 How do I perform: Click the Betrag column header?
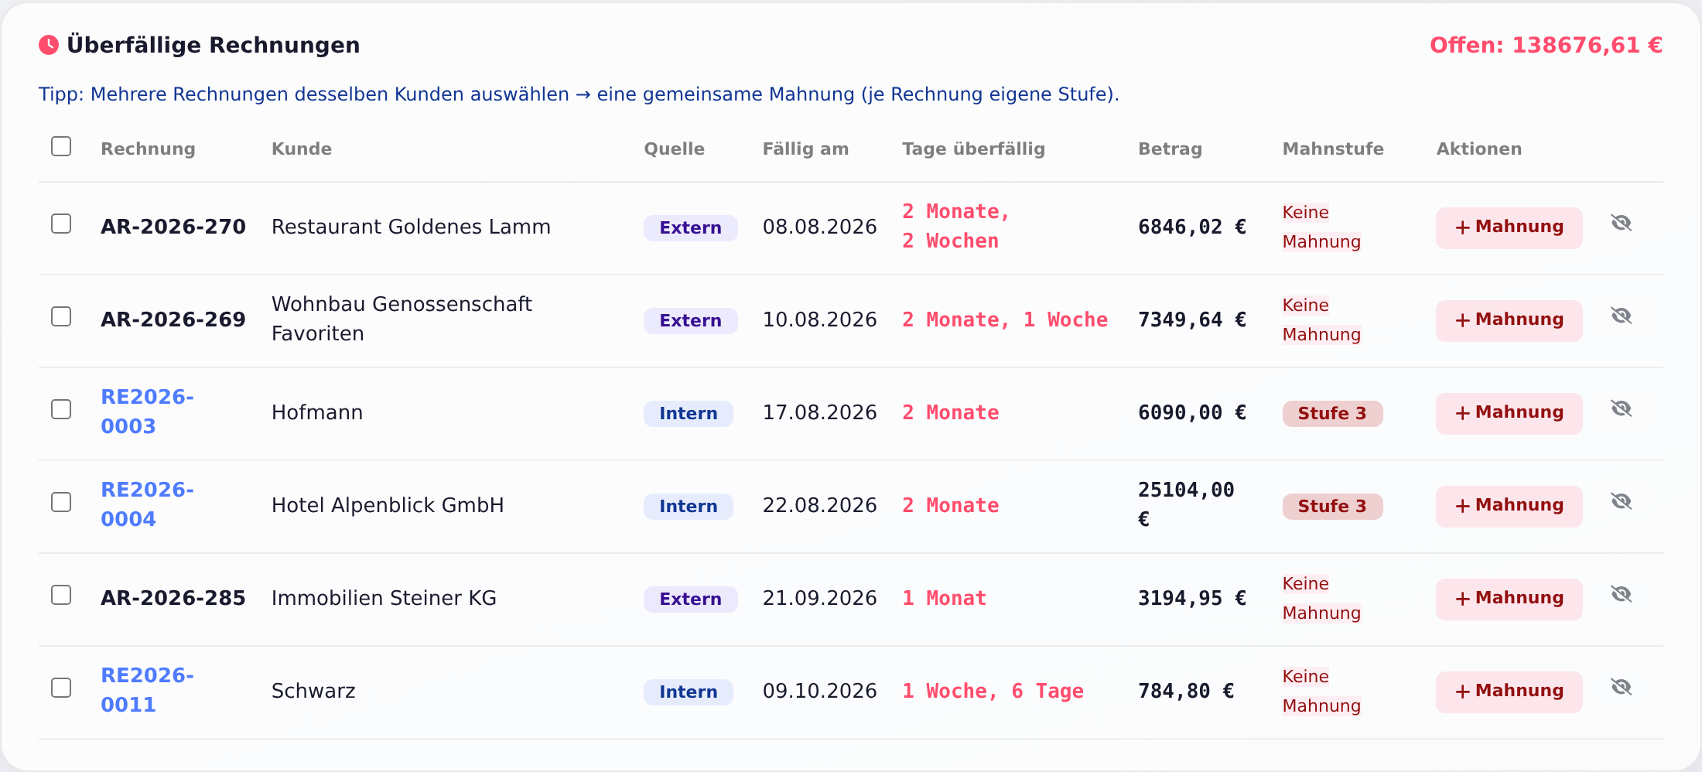[x=1170, y=149]
